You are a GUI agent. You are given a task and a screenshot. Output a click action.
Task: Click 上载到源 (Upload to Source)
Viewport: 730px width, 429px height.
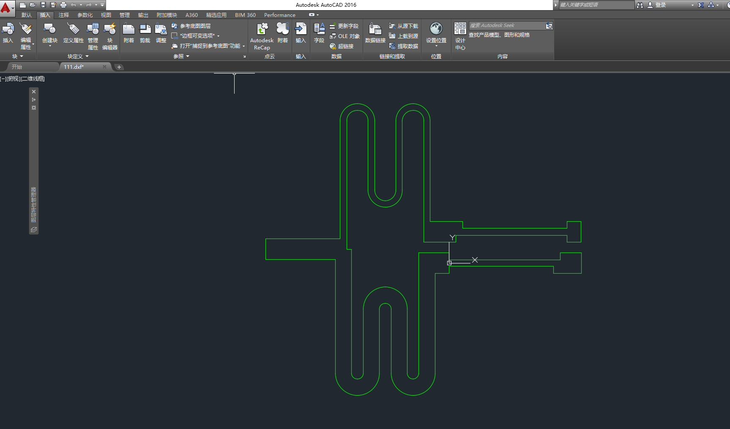pos(404,36)
